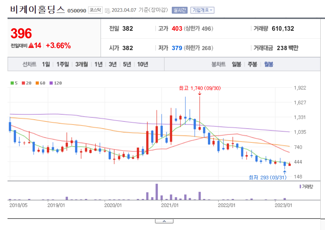The image size is (325, 230).
Task: Select the 3개월 line chart period
Action: point(82,64)
